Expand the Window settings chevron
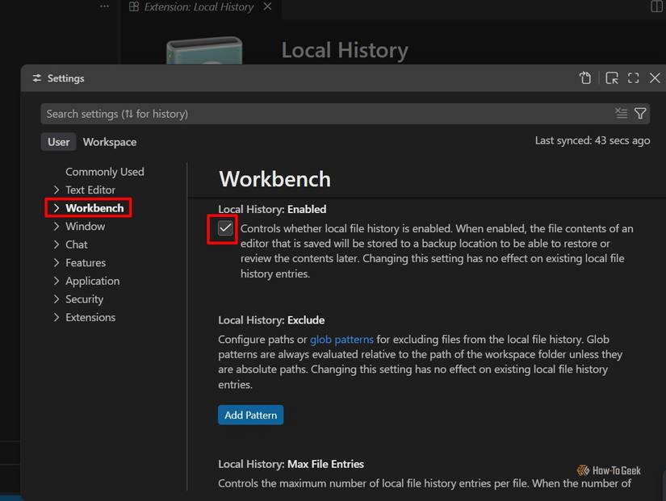The width and height of the screenshot is (666, 501). tap(56, 227)
